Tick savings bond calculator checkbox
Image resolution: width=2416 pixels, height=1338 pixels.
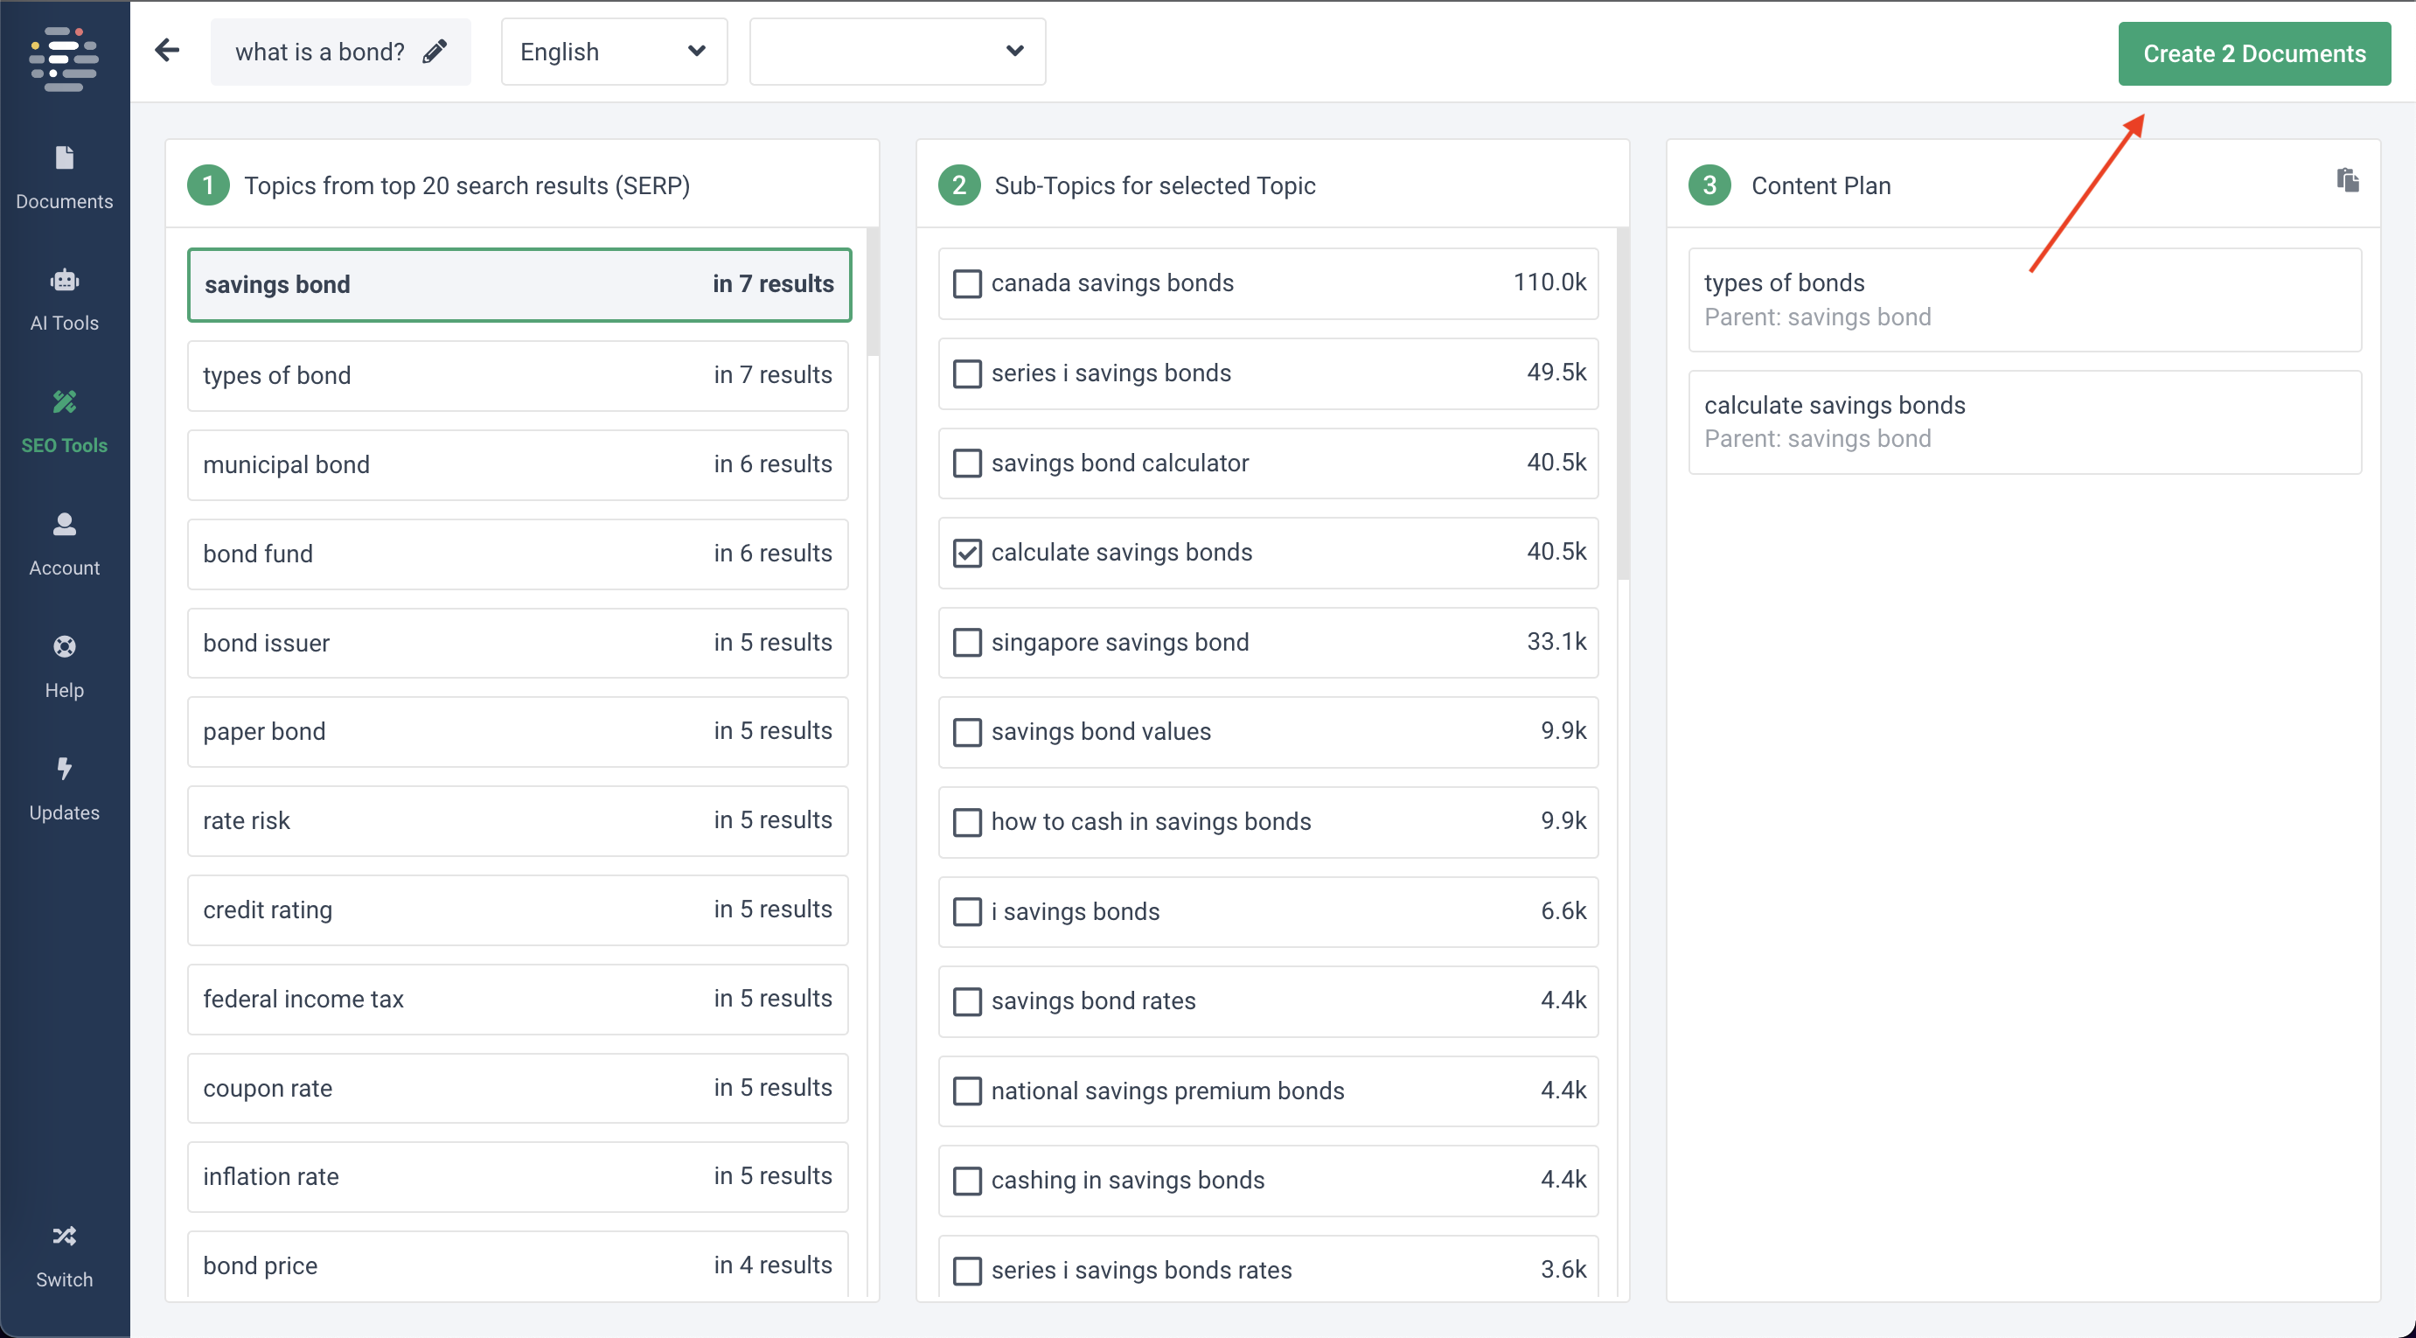pyautogui.click(x=967, y=463)
